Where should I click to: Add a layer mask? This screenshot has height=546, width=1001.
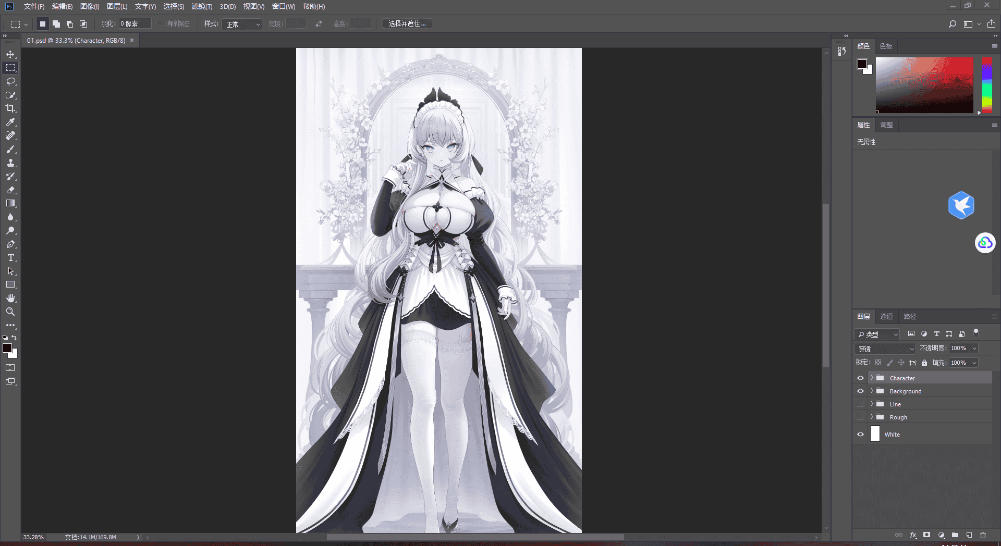click(x=927, y=535)
